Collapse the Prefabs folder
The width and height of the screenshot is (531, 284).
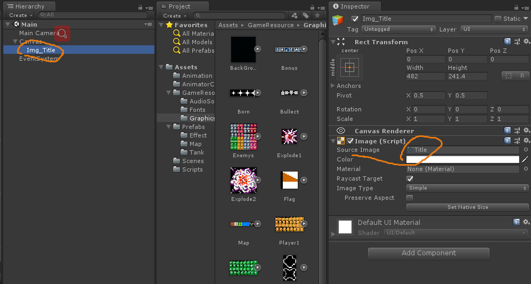coord(168,127)
